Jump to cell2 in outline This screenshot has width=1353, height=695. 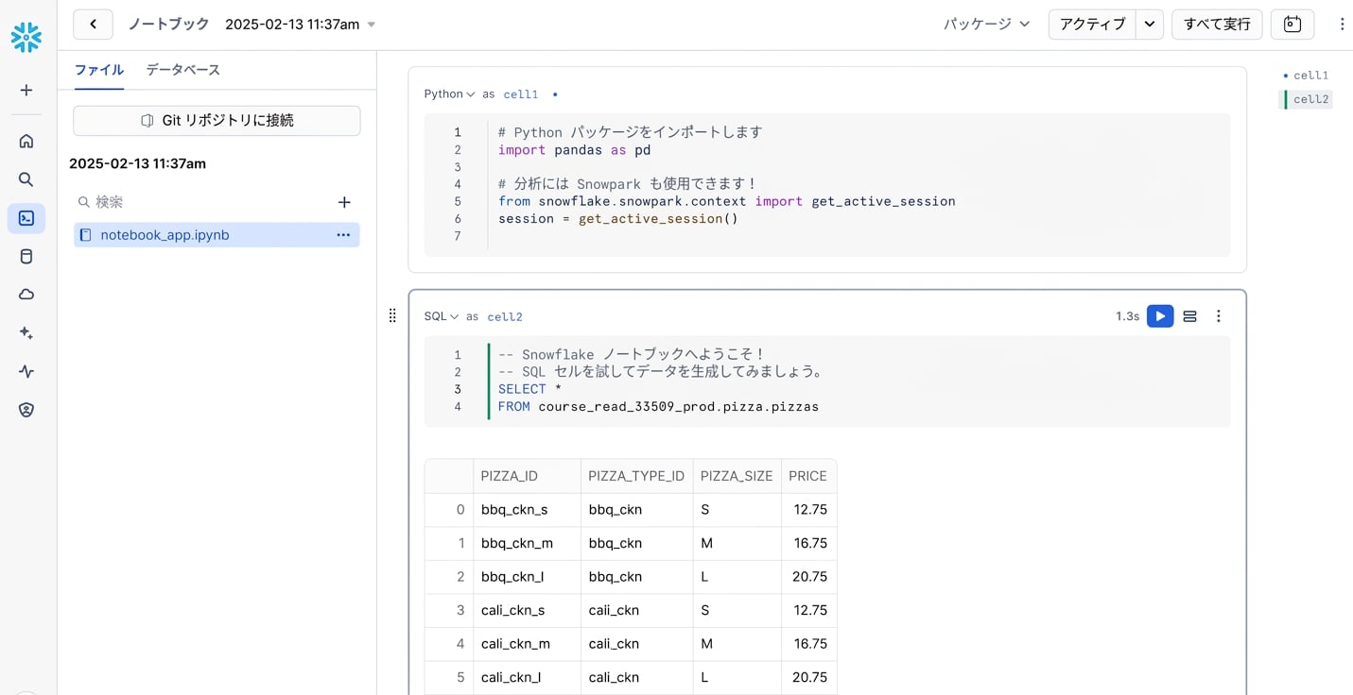[x=1310, y=99]
